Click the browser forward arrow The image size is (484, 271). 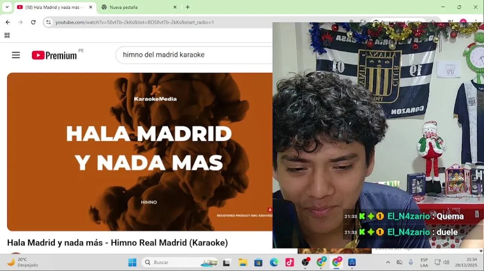(x=20, y=22)
